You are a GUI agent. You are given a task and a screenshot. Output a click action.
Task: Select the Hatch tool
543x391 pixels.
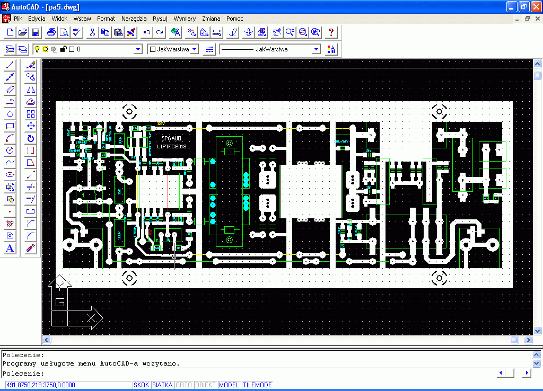coord(10,224)
